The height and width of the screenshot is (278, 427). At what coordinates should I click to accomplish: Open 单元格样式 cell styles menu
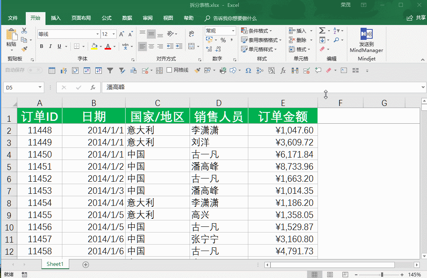[259, 49]
